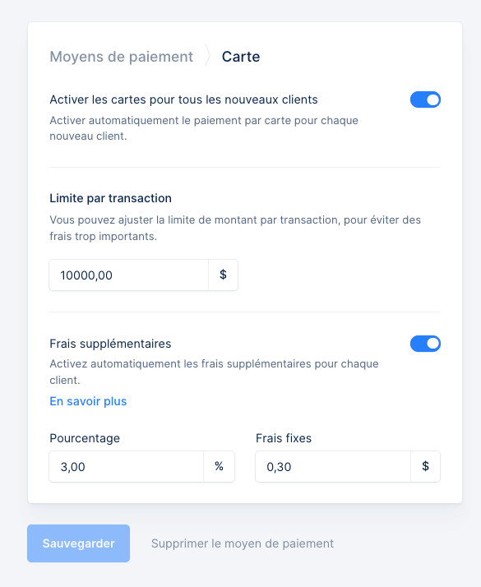Viewport: 481px width, 587px height.
Task: Focus the transaction limit 10000,00 field
Action: pos(129,275)
